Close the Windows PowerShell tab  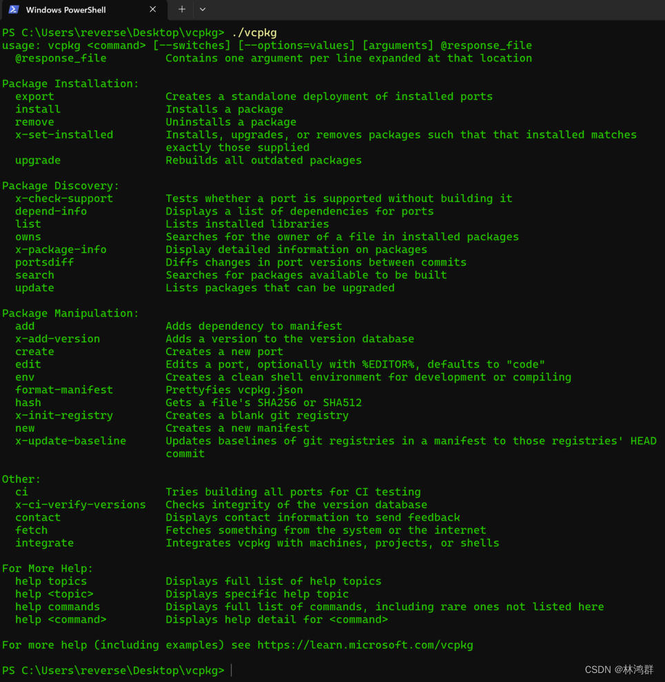pos(152,10)
